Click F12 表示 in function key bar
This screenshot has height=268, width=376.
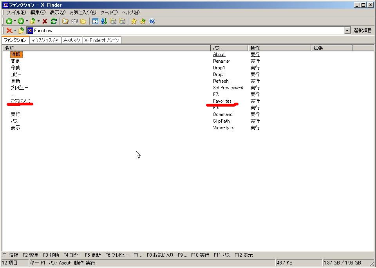coord(244,255)
